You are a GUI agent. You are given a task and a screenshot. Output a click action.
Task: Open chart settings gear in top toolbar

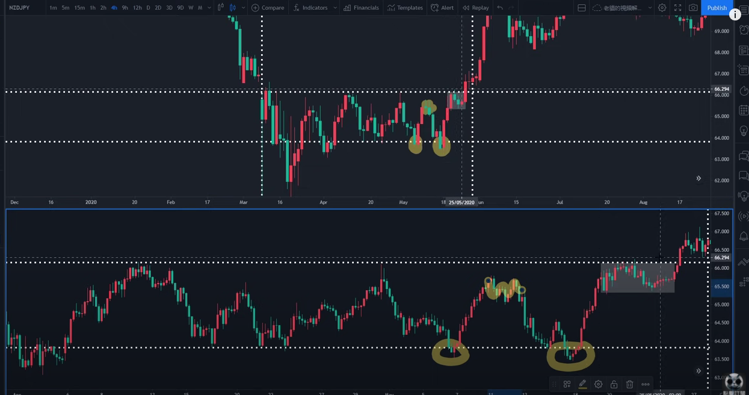(x=662, y=8)
